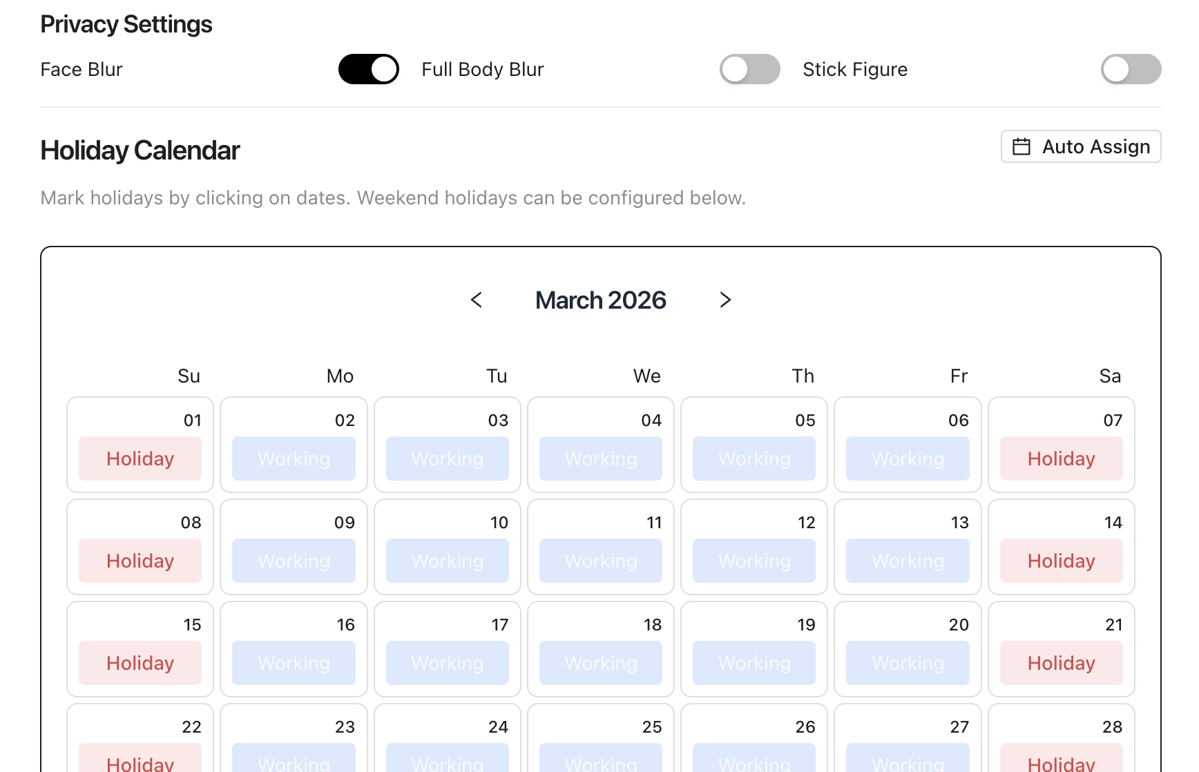
Task: Set March 7 to Working
Action: click(1061, 459)
